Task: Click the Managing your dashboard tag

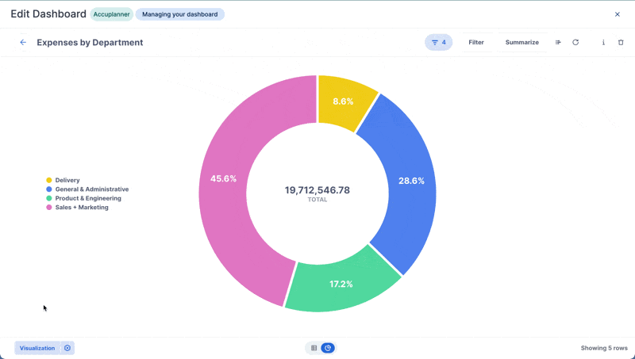Action: (x=180, y=14)
